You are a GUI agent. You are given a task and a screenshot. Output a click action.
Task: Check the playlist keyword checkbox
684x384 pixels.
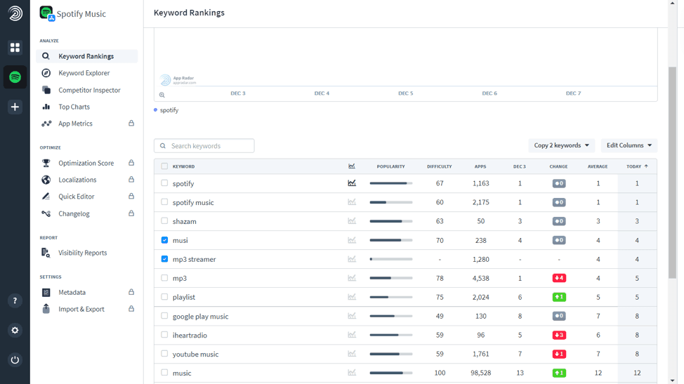[164, 297]
